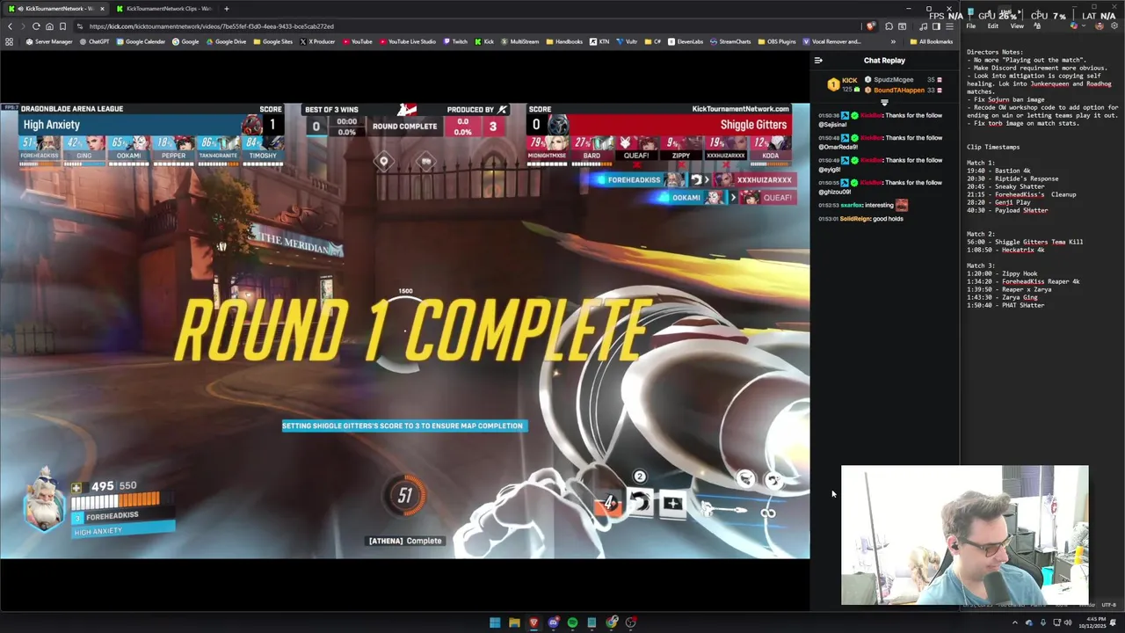
Task: Click the 'Directors Notes:' heading in Notepad
Action: (996, 53)
